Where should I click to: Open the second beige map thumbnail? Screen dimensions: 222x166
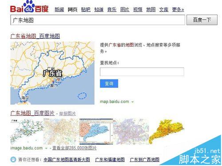(61, 132)
